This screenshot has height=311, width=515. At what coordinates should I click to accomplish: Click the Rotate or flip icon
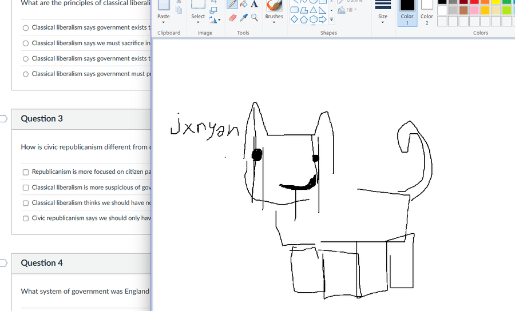click(213, 21)
